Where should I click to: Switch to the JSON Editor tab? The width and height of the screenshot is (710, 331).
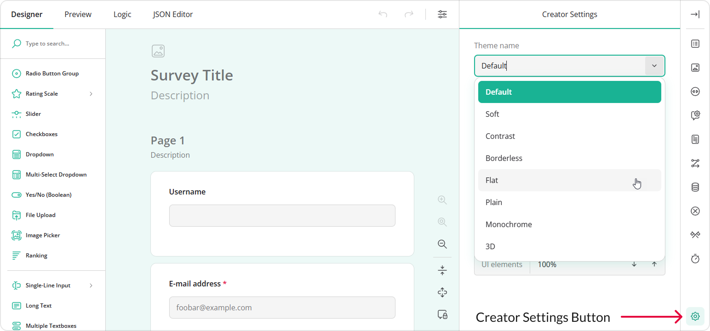(x=173, y=14)
